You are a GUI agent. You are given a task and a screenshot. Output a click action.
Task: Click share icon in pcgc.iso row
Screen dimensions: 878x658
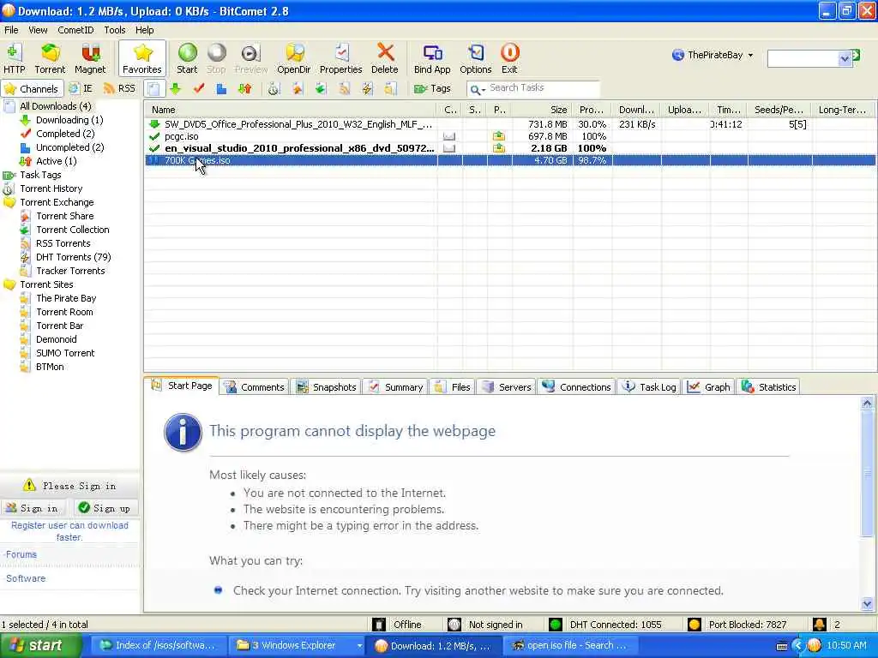coord(498,136)
